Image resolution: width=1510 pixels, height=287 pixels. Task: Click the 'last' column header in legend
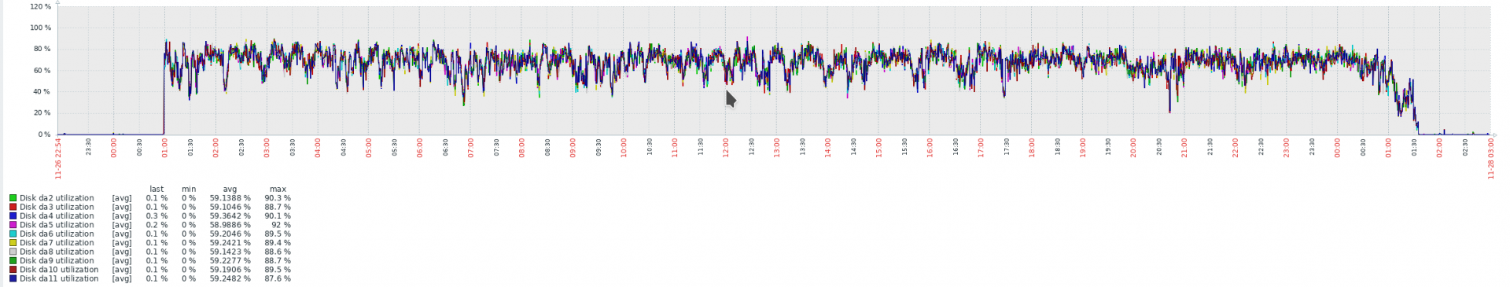point(157,189)
